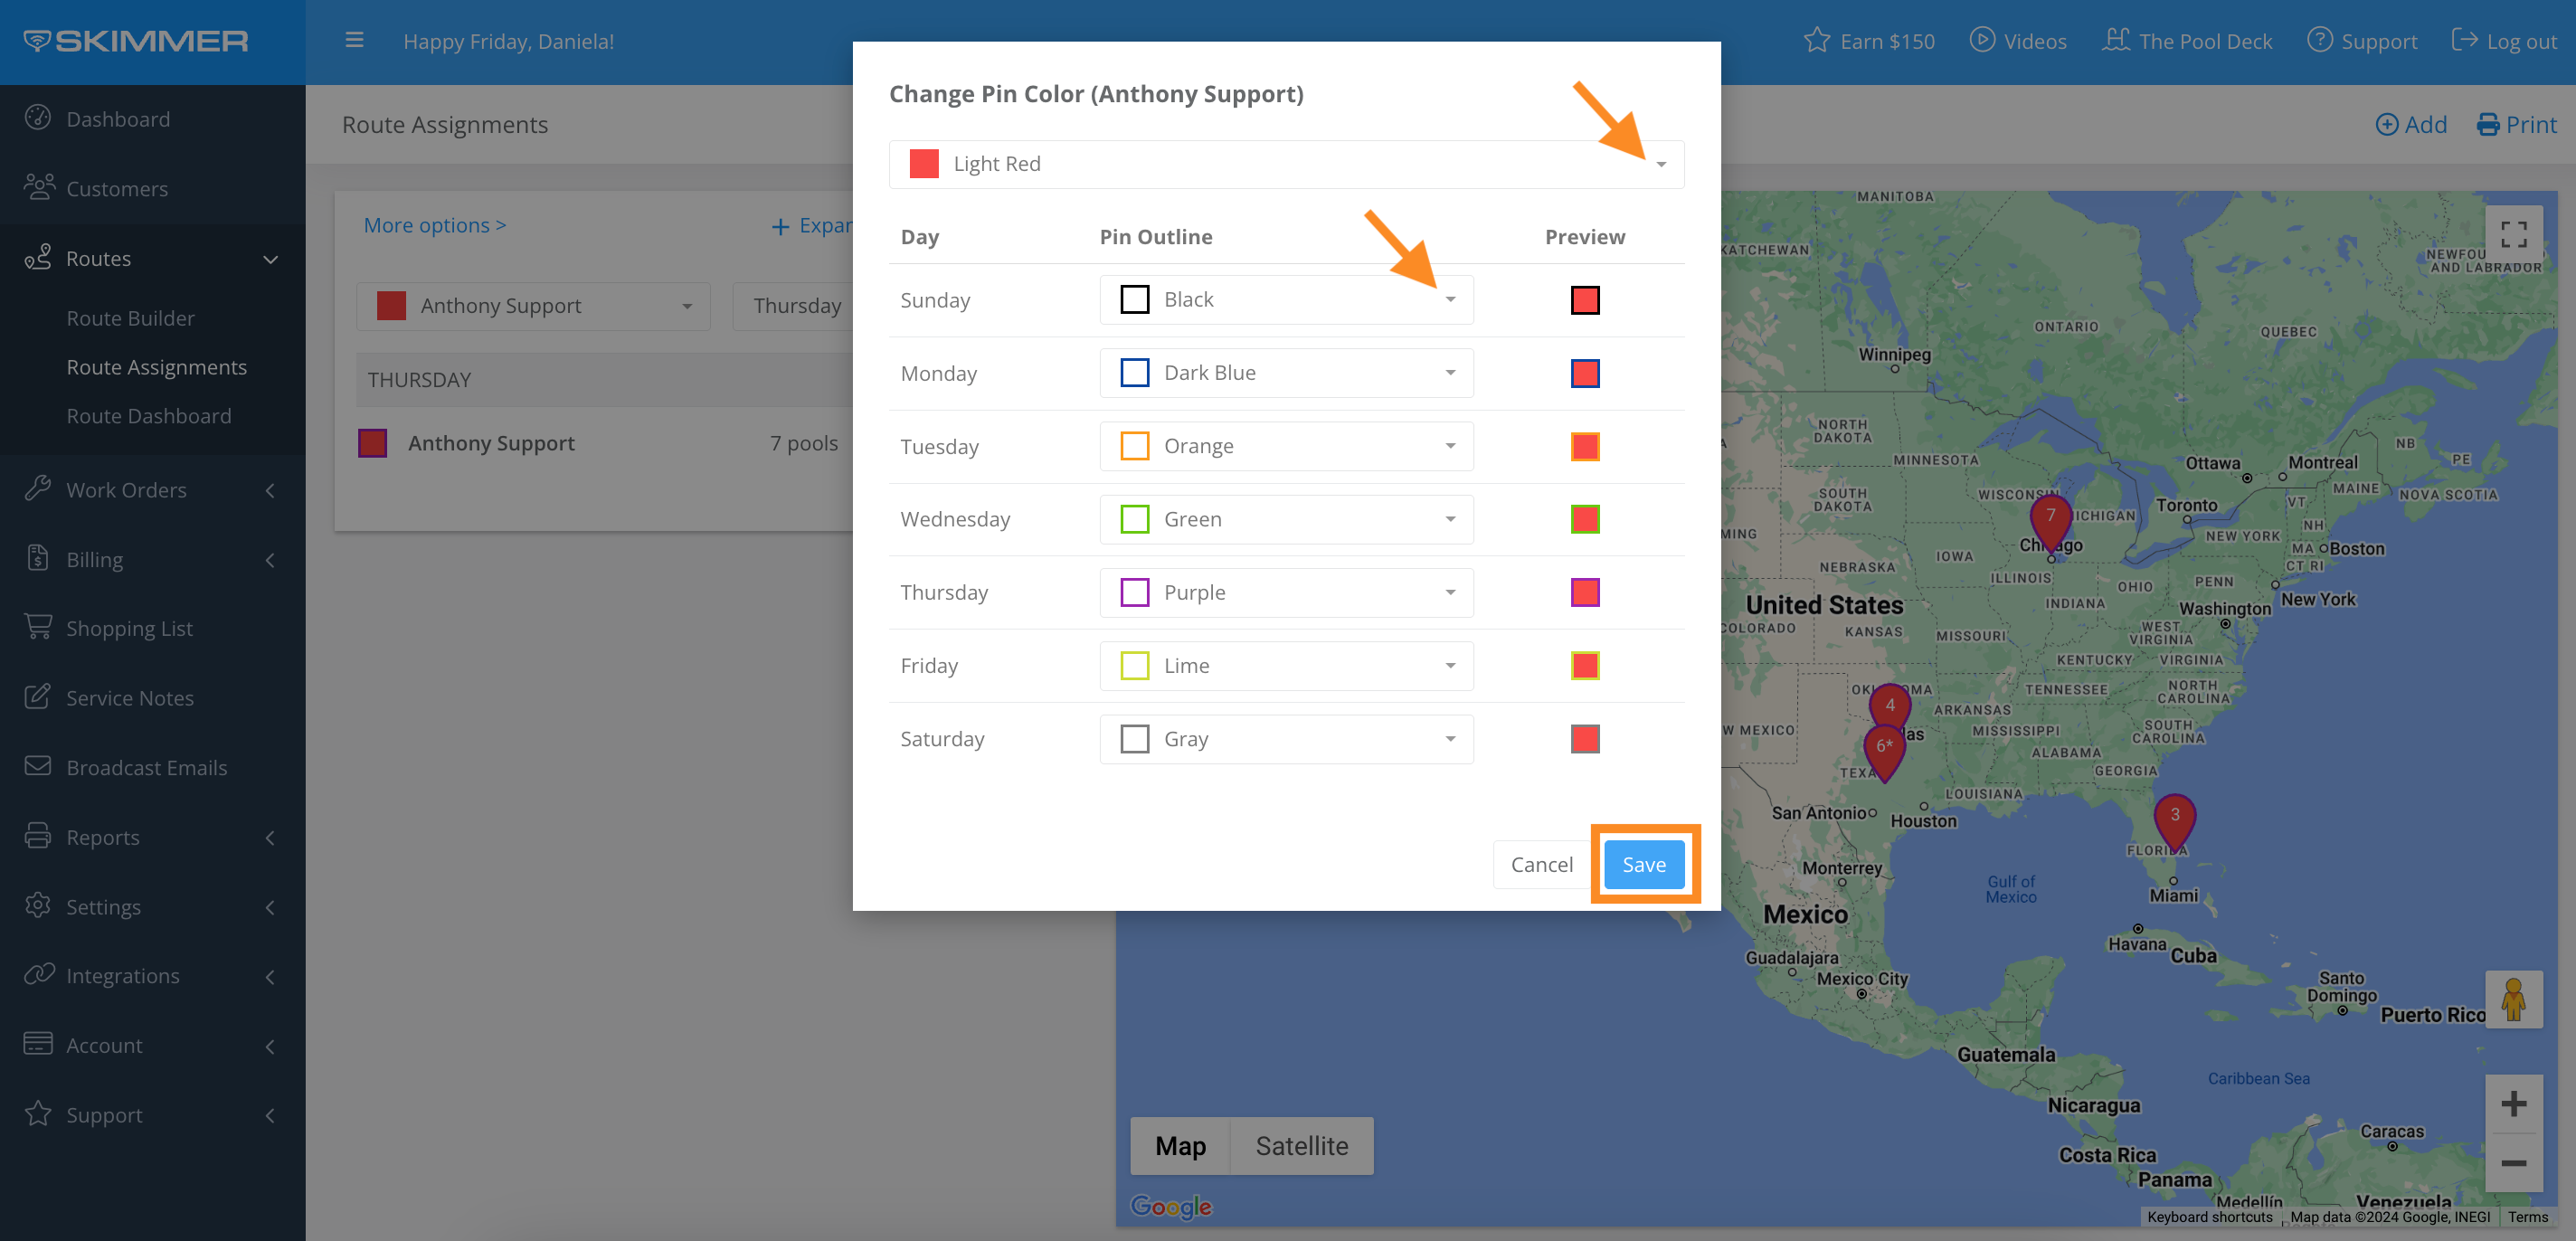Click Sunday's preview color swatch

tap(1585, 299)
